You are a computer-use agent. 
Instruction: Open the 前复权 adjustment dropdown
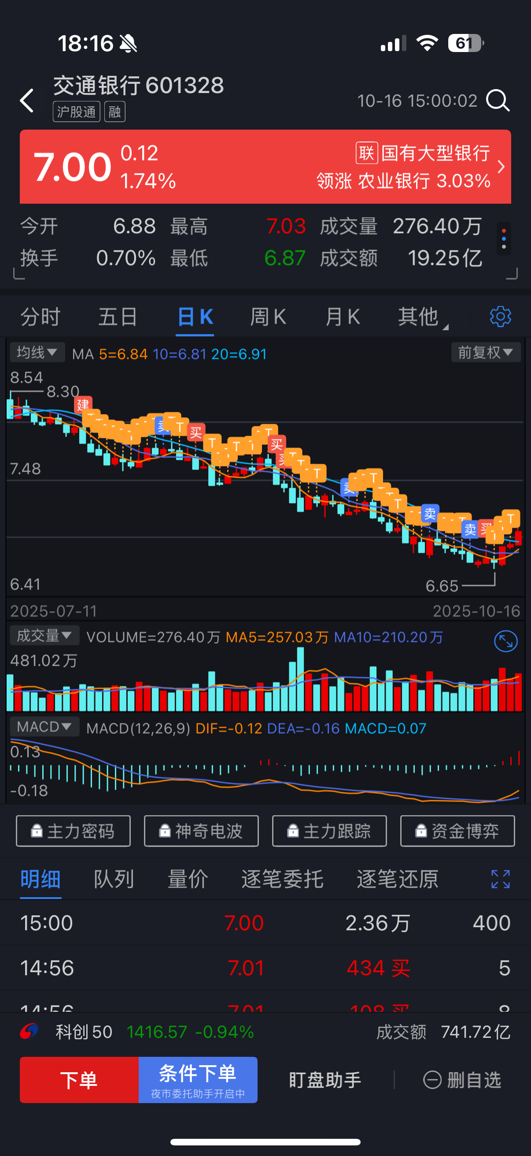pos(485,352)
